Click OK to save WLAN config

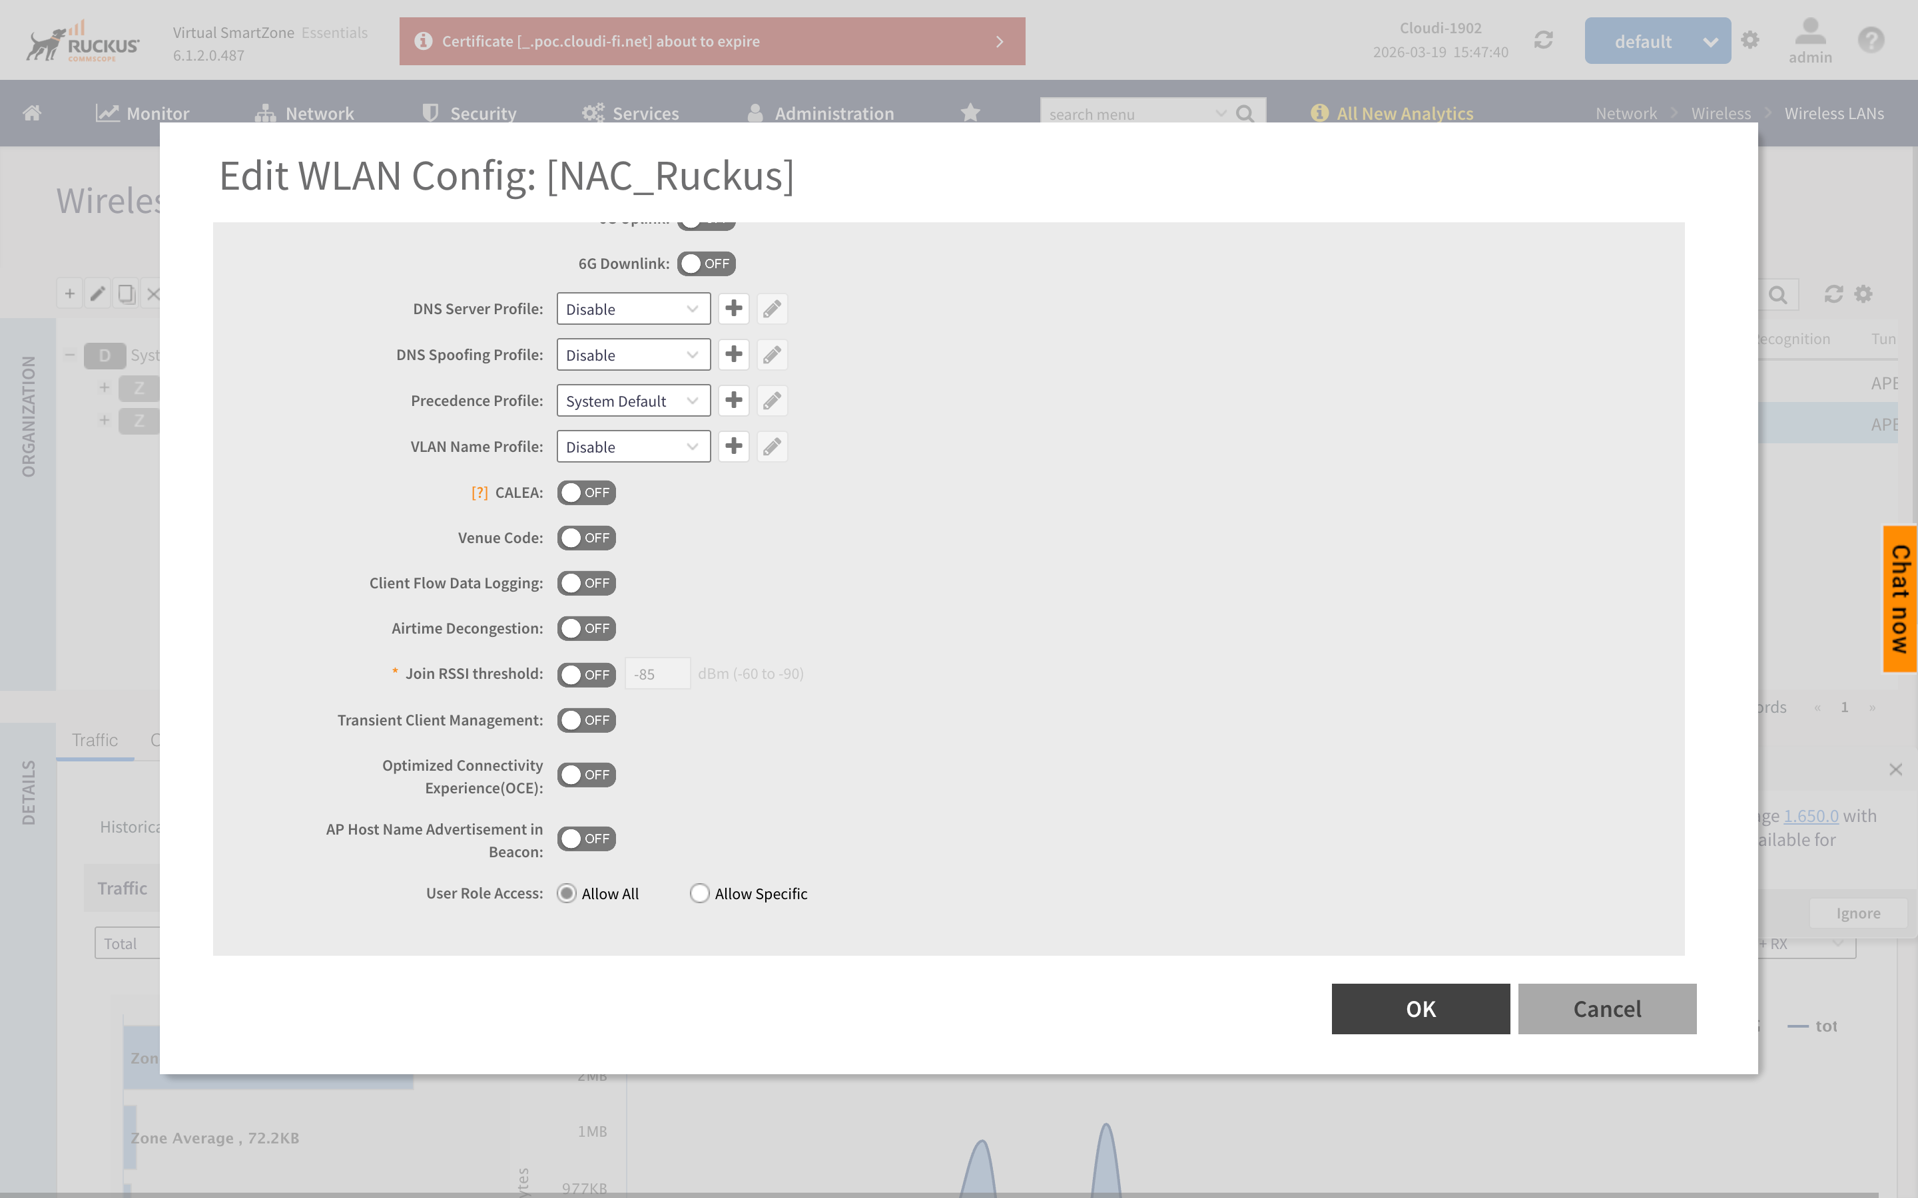pyautogui.click(x=1419, y=1008)
